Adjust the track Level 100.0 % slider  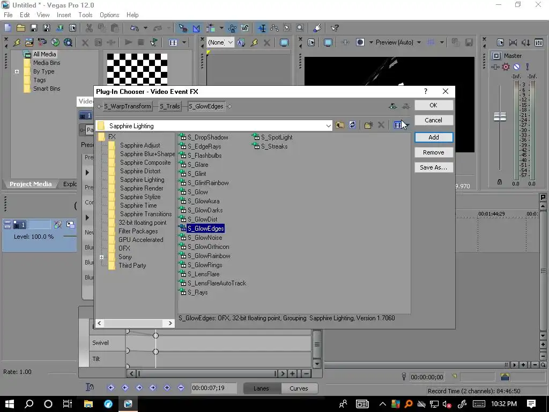(70, 237)
